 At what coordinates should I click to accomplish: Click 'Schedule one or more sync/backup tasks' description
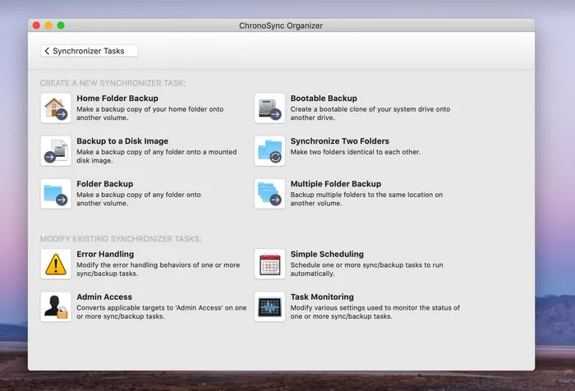(x=366, y=269)
